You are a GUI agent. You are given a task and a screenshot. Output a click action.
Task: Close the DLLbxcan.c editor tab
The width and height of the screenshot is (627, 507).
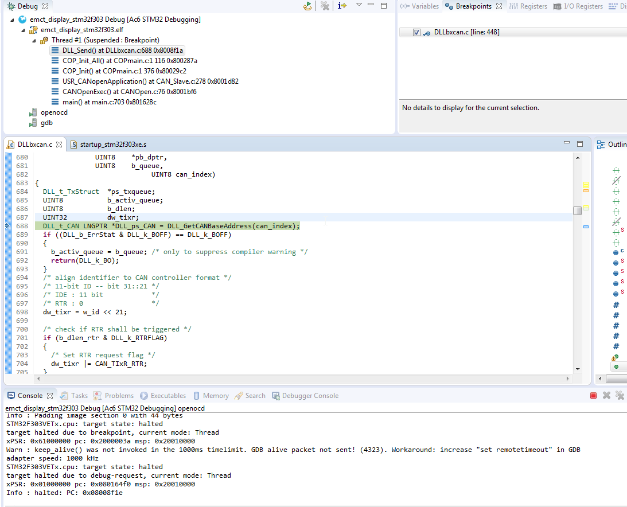click(x=59, y=145)
